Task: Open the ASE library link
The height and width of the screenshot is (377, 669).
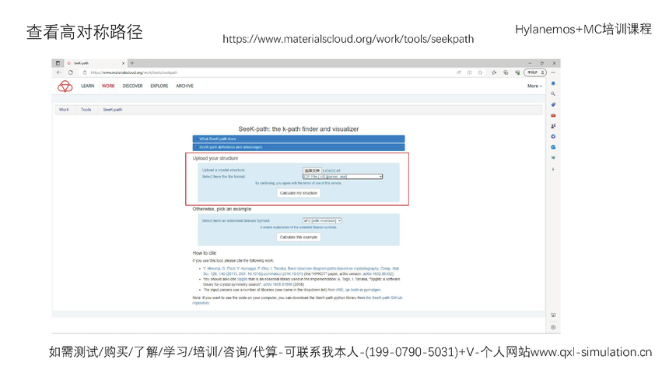Action: [x=340, y=290]
